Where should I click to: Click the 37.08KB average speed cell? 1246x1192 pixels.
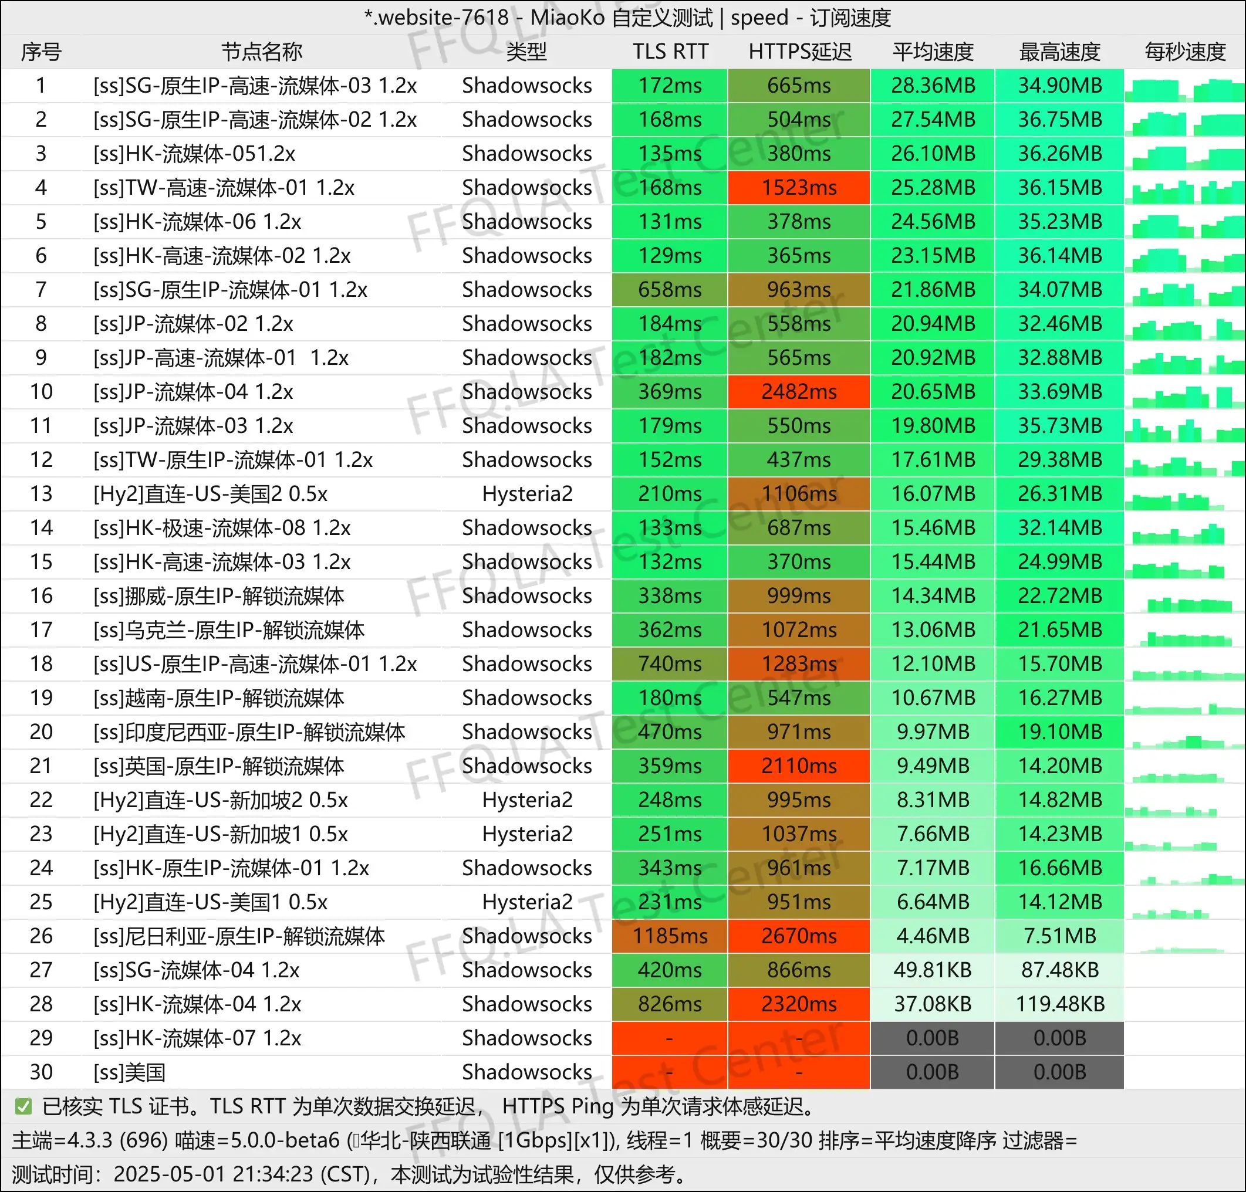coord(933,1004)
